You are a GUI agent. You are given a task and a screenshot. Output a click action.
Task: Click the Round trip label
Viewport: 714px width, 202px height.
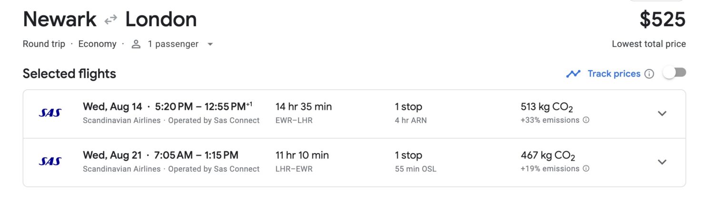pyautogui.click(x=44, y=44)
